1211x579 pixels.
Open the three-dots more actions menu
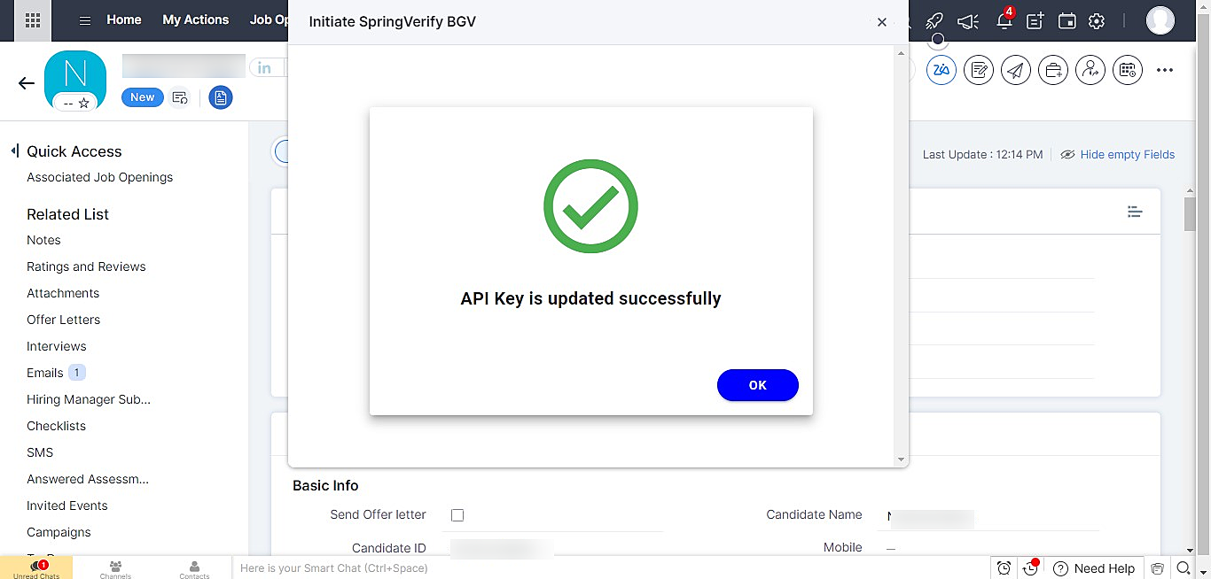(1165, 71)
